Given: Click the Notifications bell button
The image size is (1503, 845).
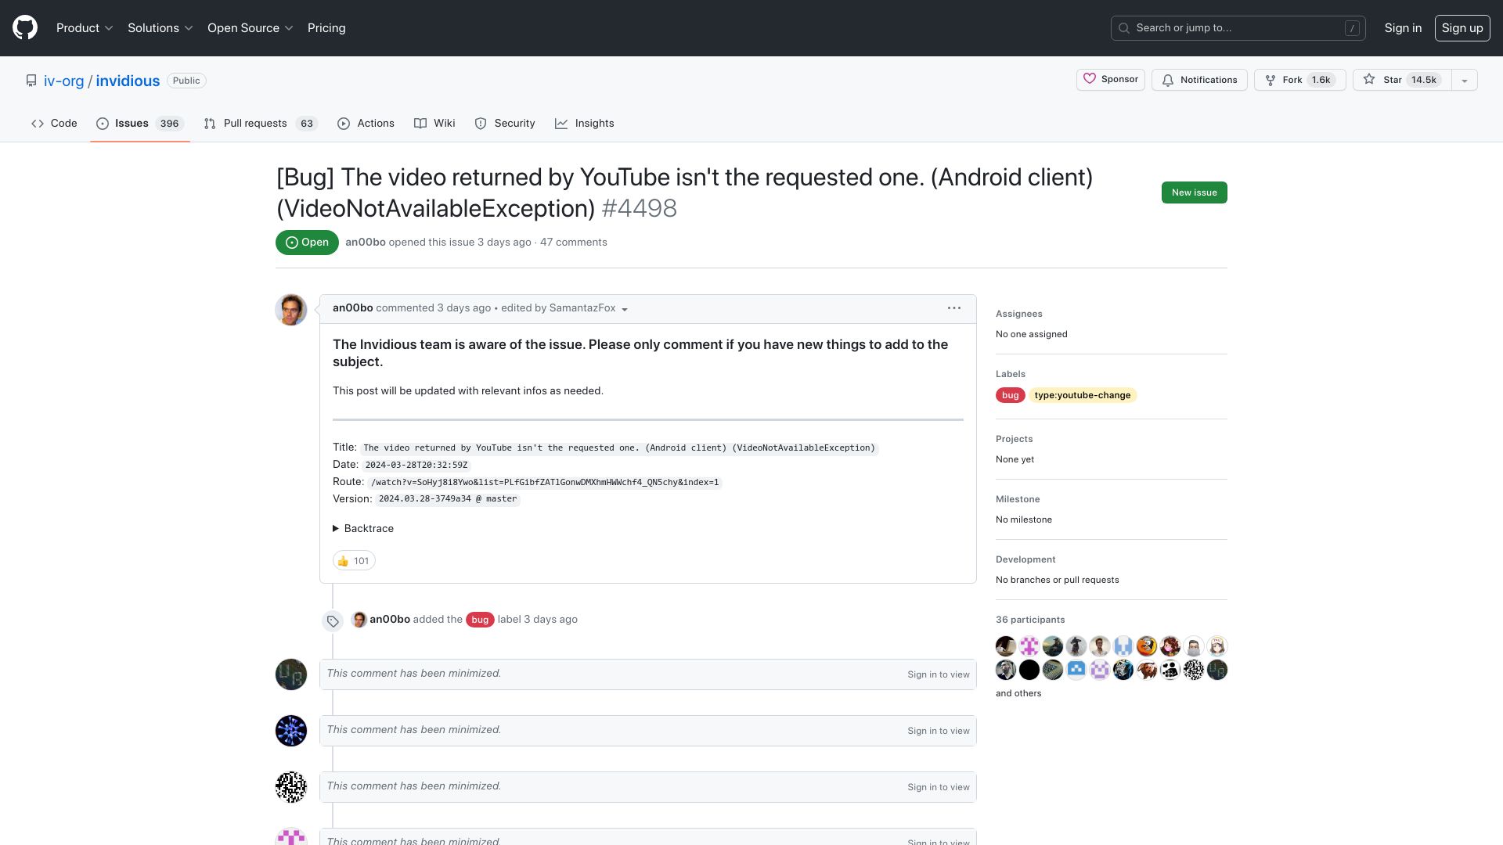Looking at the screenshot, I should [x=1199, y=80].
